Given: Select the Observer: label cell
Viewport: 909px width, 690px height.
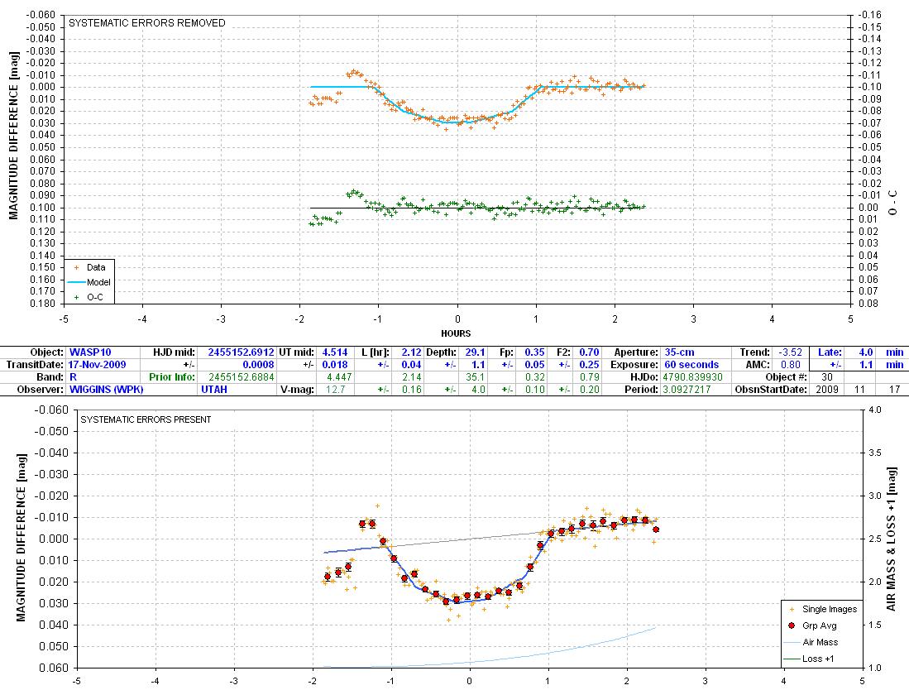Looking at the screenshot, I should [x=34, y=389].
